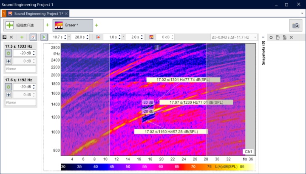Click the Ch1 channel label
This screenshot has height=174, width=306.
248,151
